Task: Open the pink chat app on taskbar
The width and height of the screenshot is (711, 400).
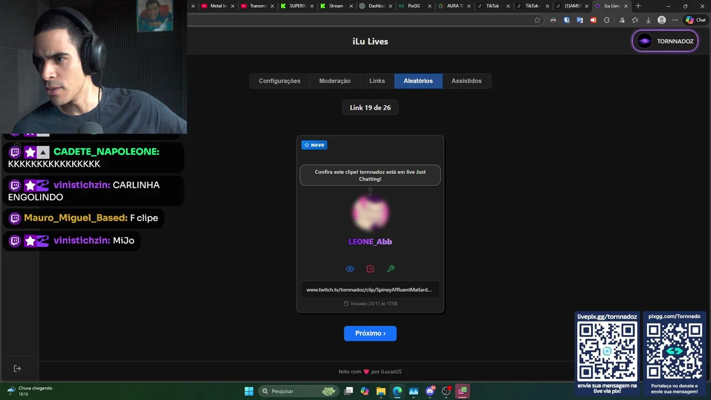Action: pyautogui.click(x=463, y=391)
